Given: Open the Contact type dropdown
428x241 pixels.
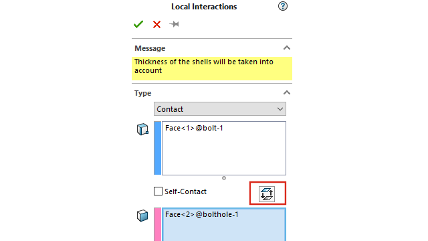Looking at the screenshot, I should (220, 109).
